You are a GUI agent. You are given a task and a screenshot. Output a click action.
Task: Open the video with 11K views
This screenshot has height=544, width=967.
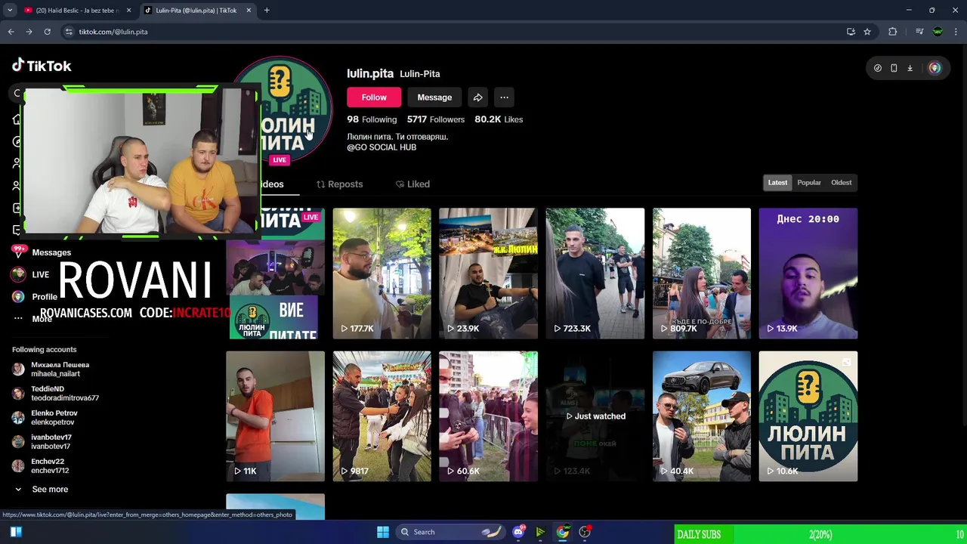tap(275, 416)
